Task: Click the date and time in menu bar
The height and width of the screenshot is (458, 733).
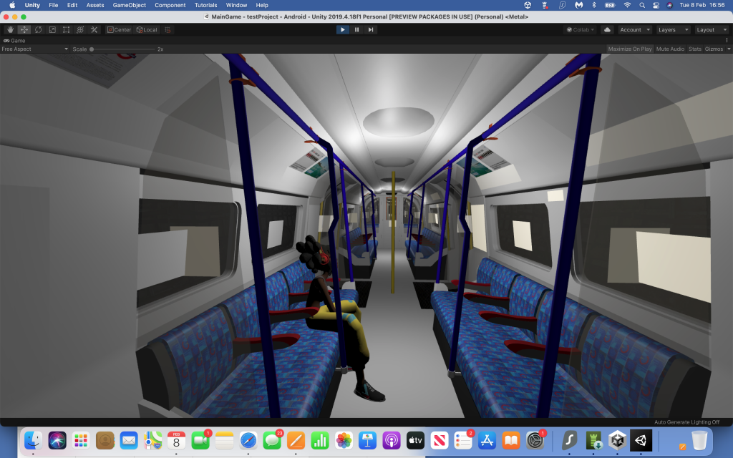Action: (x=702, y=5)
